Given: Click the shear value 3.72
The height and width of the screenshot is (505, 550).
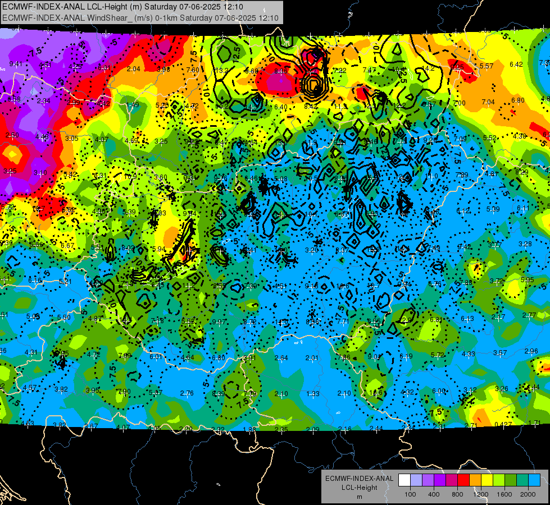Looking at the screenshot, I should click(x=496, y=281).
